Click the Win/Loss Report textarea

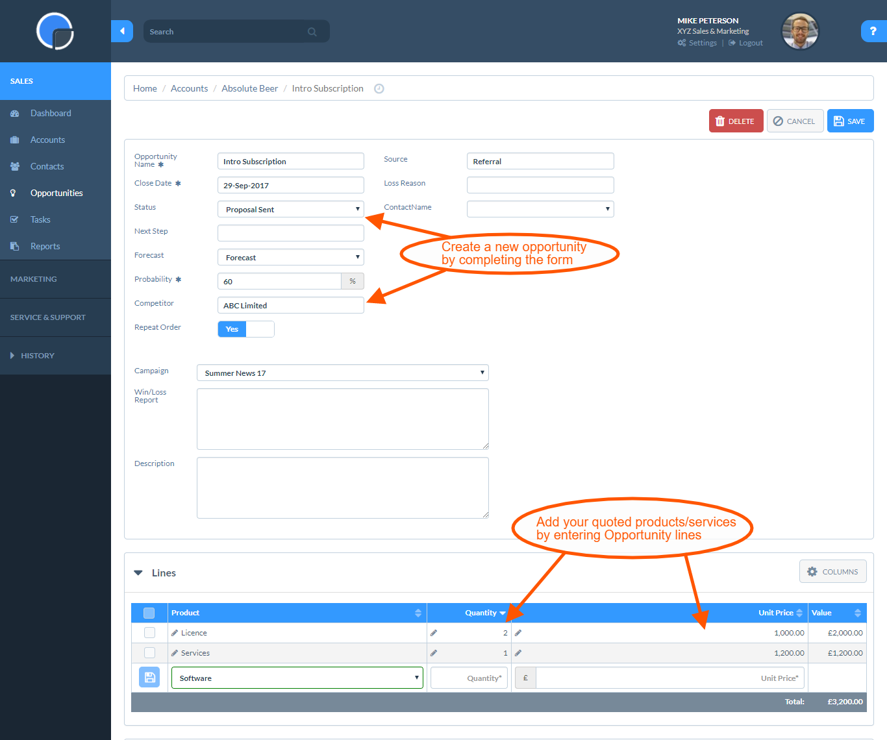pos(343,419)
